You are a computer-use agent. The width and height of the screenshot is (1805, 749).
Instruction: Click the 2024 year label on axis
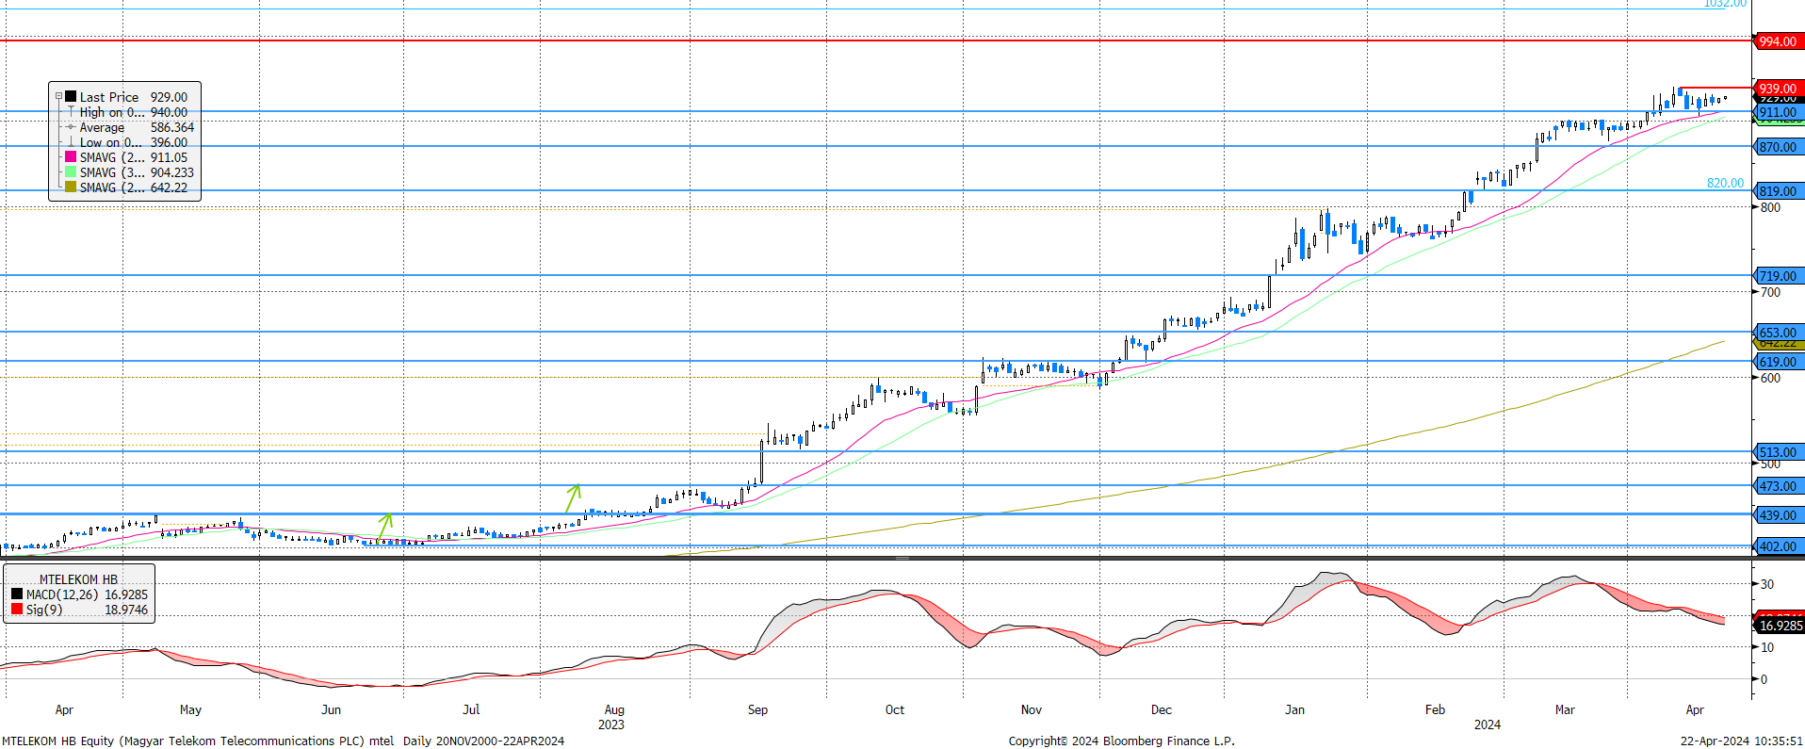1488,725
